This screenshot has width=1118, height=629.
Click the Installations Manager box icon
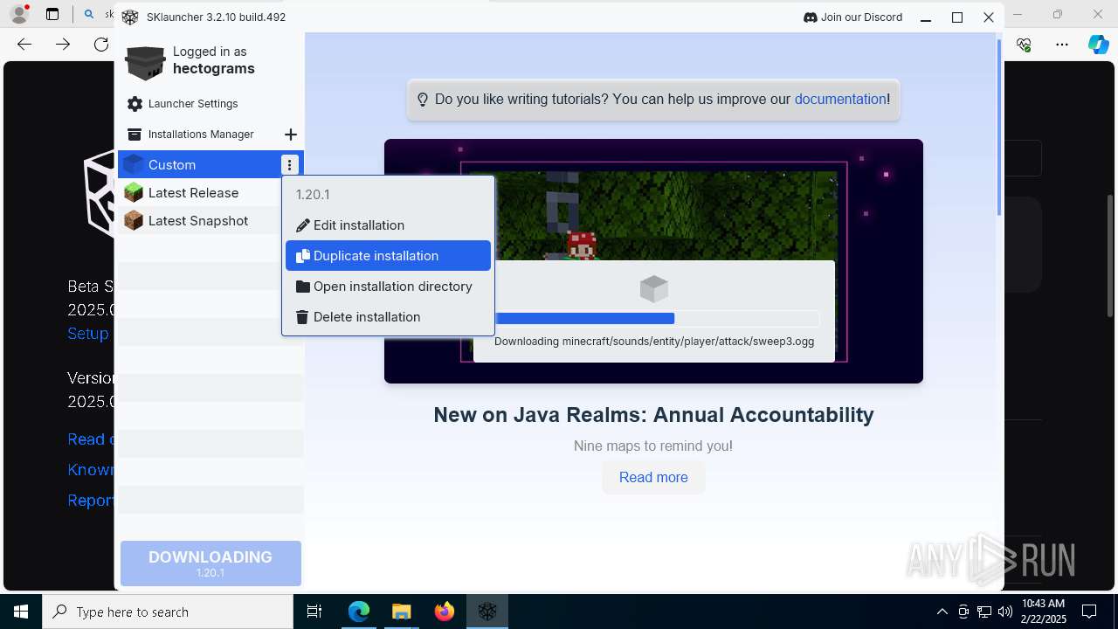[x=135, y=135]
